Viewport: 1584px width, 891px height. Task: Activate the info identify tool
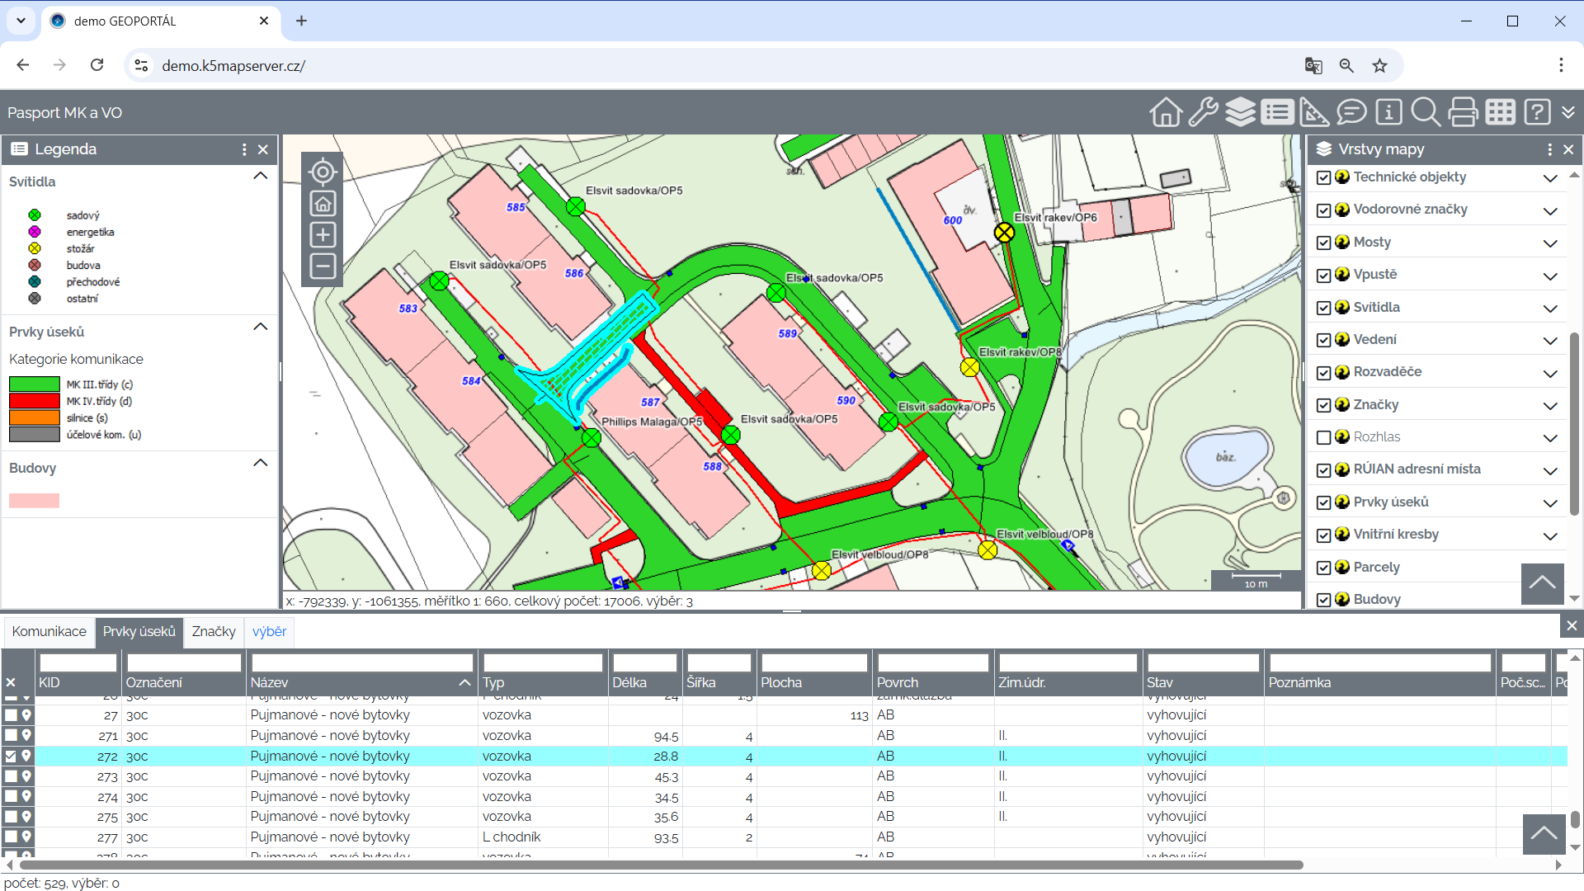click(x=1389, y=112)
